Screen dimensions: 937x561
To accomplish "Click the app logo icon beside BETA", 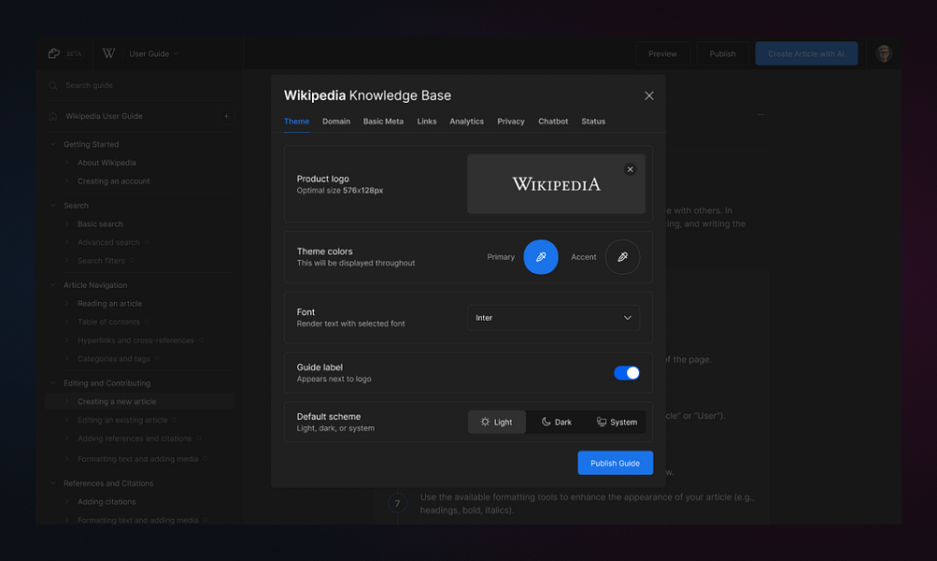I will 54,53.
